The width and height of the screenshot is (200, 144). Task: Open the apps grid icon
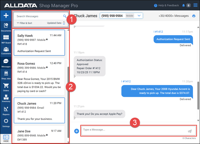(x=196, y=5)
